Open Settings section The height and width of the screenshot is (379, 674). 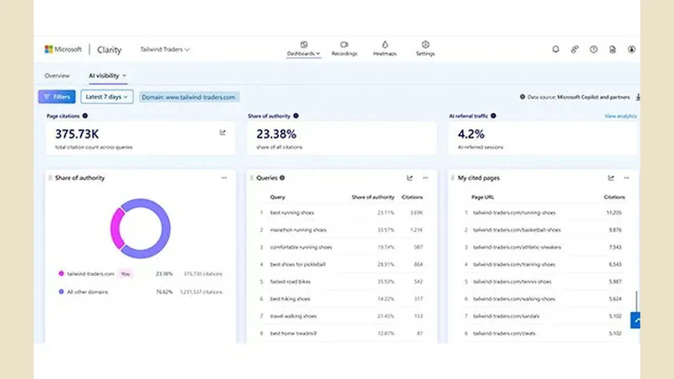pyautogui.click(x=425, y=49)
